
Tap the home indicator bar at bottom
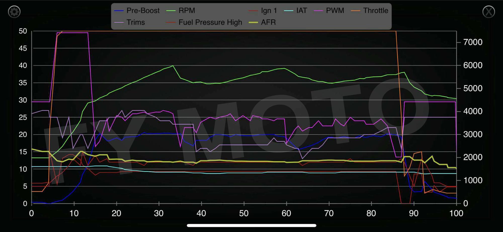click(x=251, y=225)
